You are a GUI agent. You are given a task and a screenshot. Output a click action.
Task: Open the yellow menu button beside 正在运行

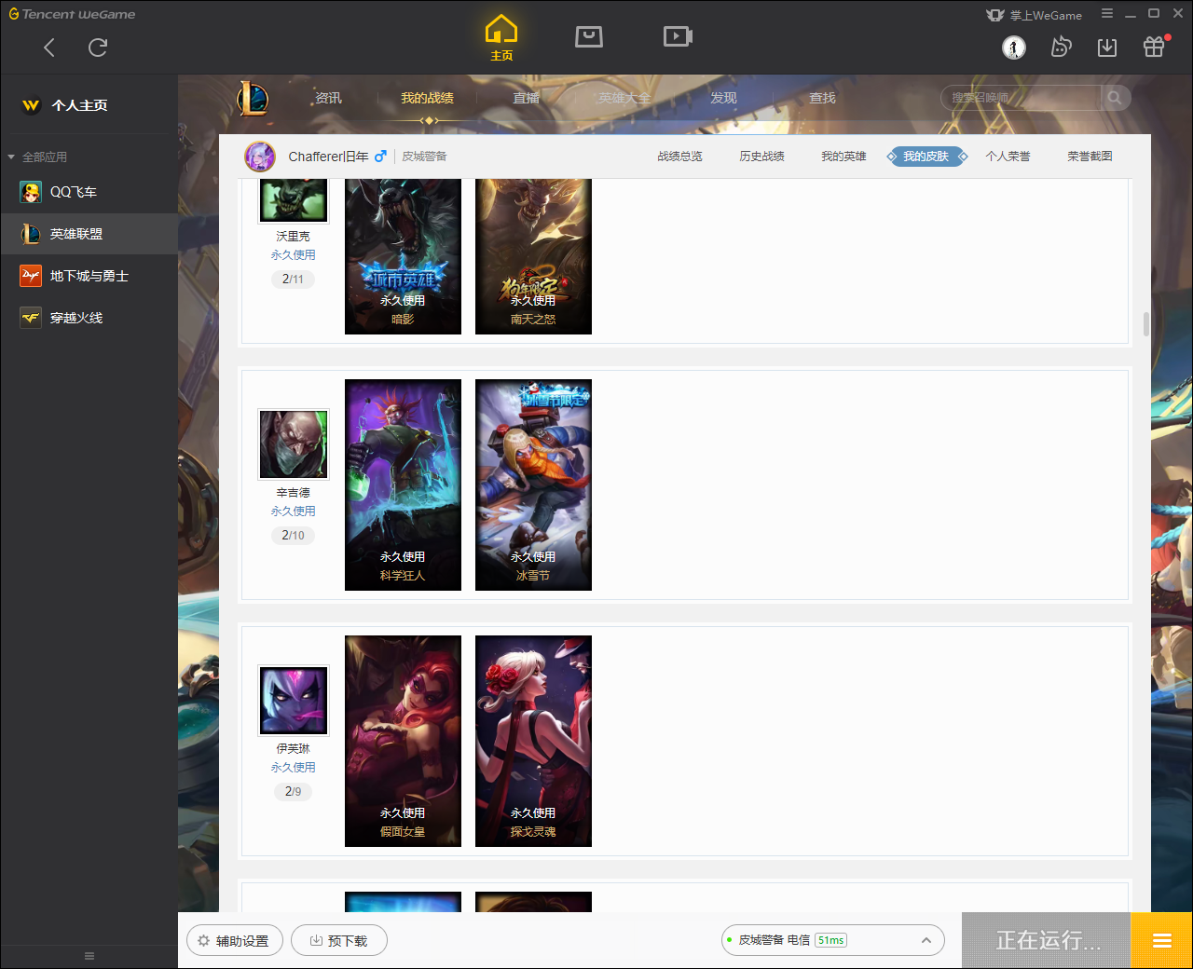[1161, 941]
